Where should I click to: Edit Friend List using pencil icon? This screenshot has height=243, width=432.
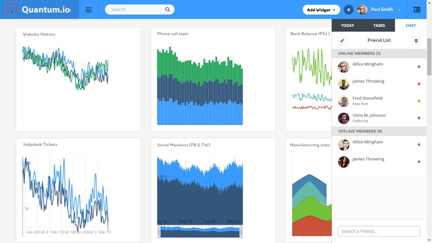coord(342,41)
